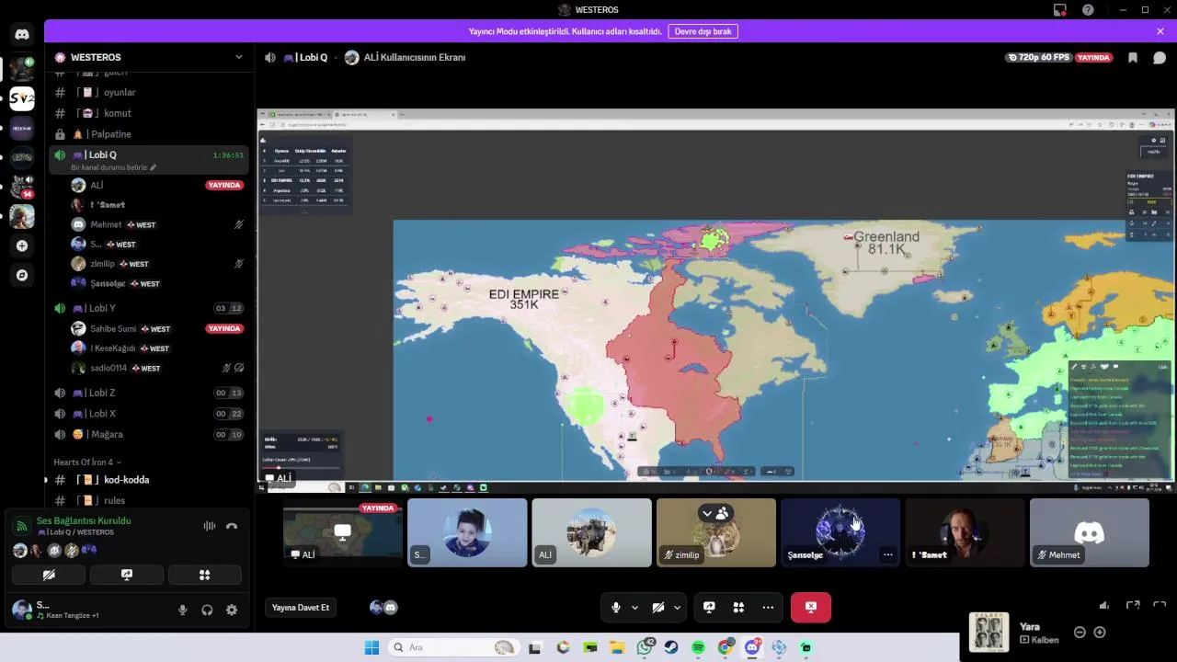Open WhatsApp in the taskbar
The width and height of the screenshot is (1177, 662).
(x=645, y=647)
